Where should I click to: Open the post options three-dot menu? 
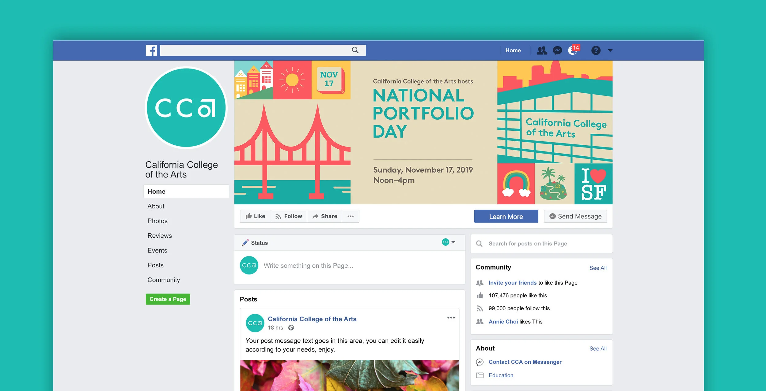tap(451, 318)
